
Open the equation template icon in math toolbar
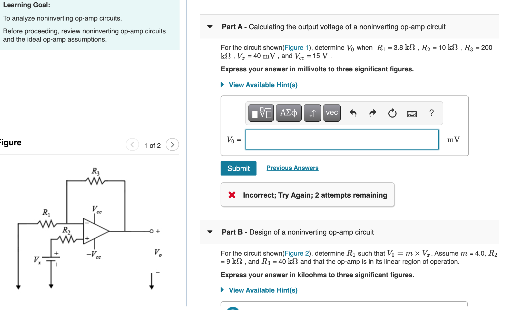pos(261,113)
